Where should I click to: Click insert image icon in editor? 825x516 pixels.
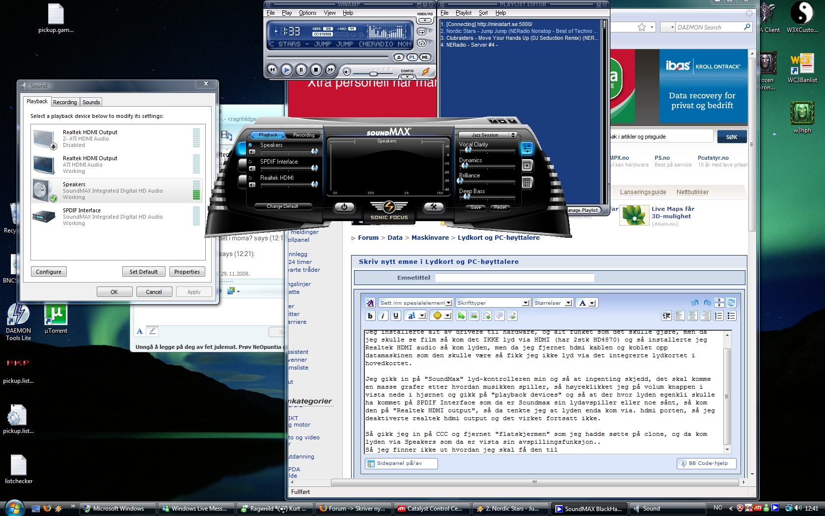pos(474,316)
